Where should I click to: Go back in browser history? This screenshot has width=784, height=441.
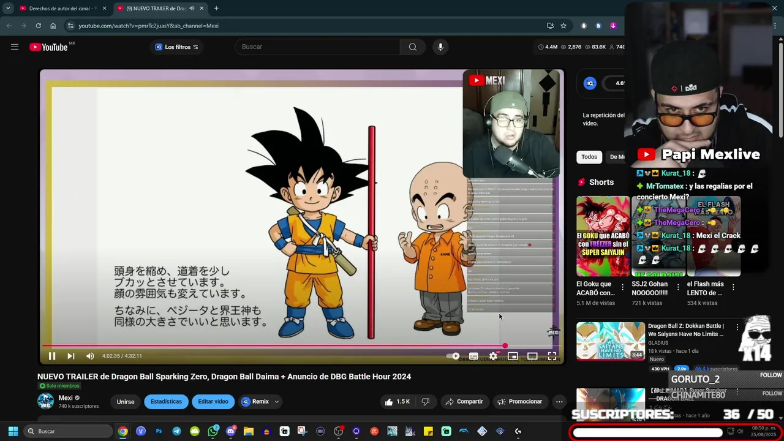click(9, 26)
